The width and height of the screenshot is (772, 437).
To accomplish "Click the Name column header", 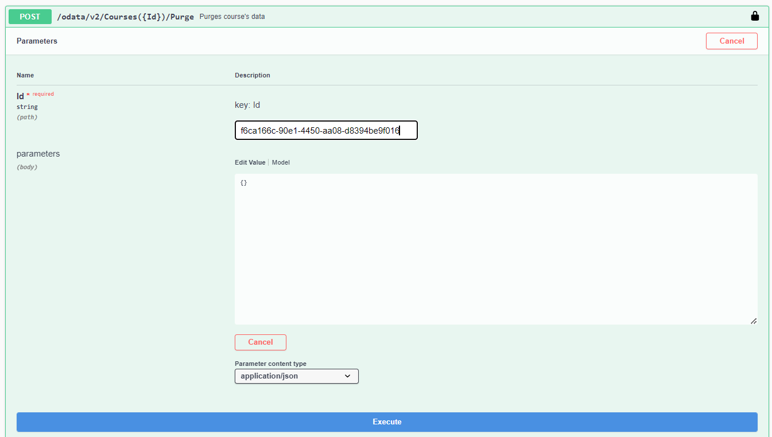I will 25,75.
